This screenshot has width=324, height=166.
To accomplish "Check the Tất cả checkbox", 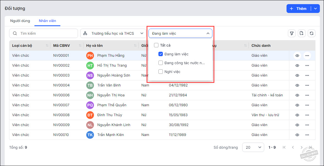I will click(x=156, y=45).
